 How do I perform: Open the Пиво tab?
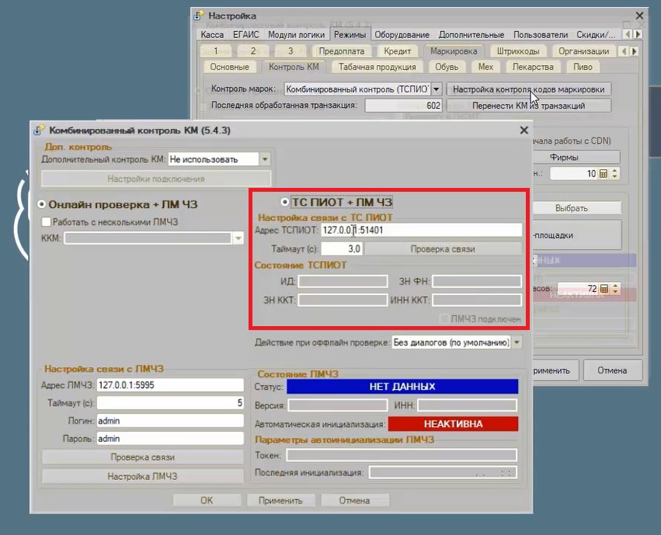click(583, 67)
